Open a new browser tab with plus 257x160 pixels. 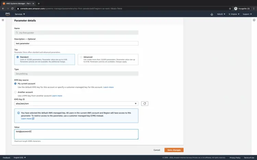pos(39,3)
